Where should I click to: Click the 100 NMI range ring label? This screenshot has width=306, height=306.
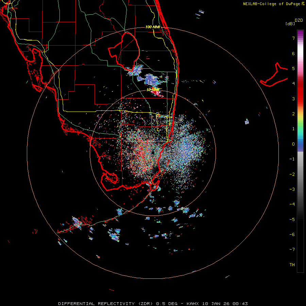tap(153, 27)
